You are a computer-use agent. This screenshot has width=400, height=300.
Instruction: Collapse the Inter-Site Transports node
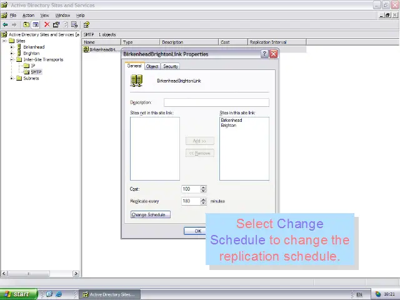coord(11,59)
